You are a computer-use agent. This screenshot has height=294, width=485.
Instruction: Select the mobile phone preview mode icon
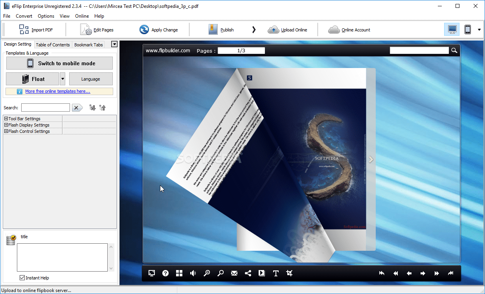coord(468,29)
